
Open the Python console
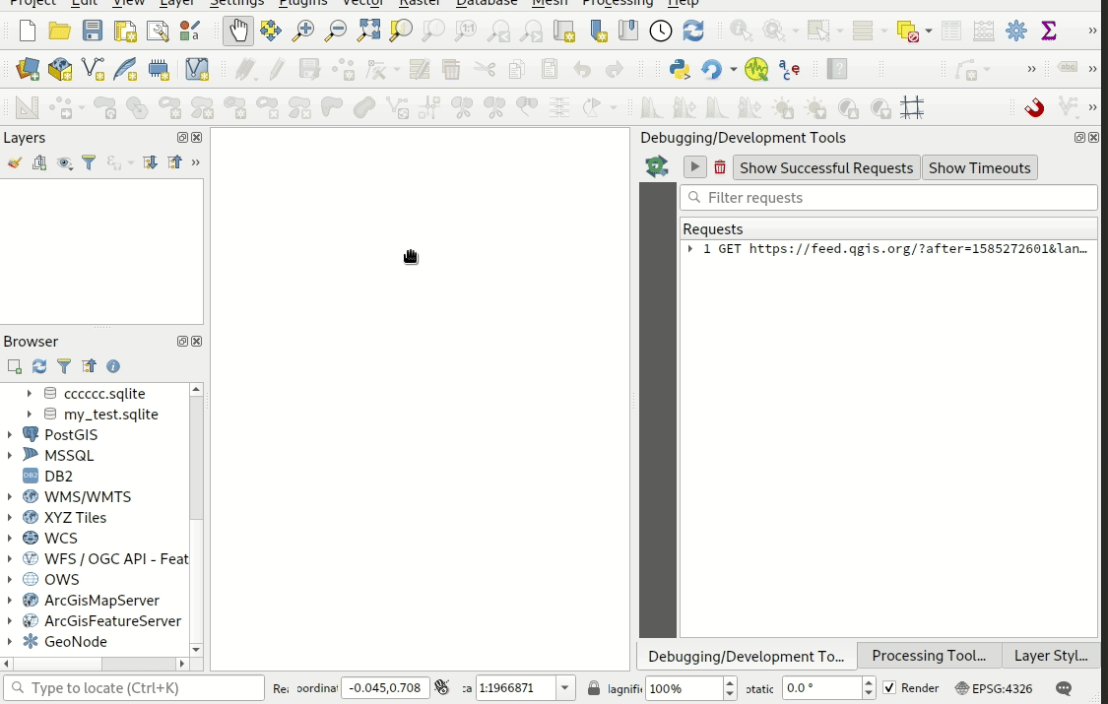tap(679, 69)
